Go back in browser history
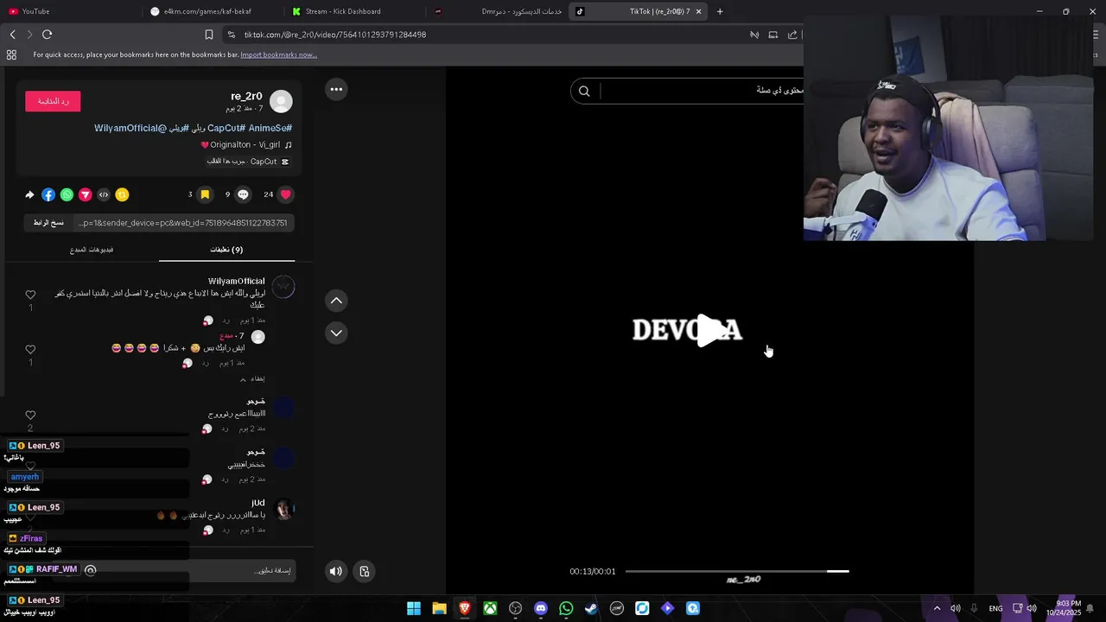 pos(12,35)
